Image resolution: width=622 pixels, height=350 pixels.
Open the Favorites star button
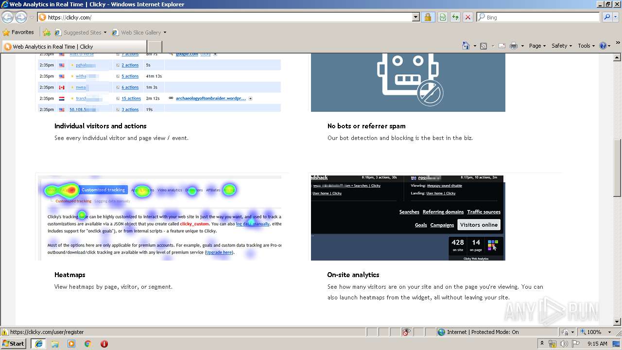18,32
